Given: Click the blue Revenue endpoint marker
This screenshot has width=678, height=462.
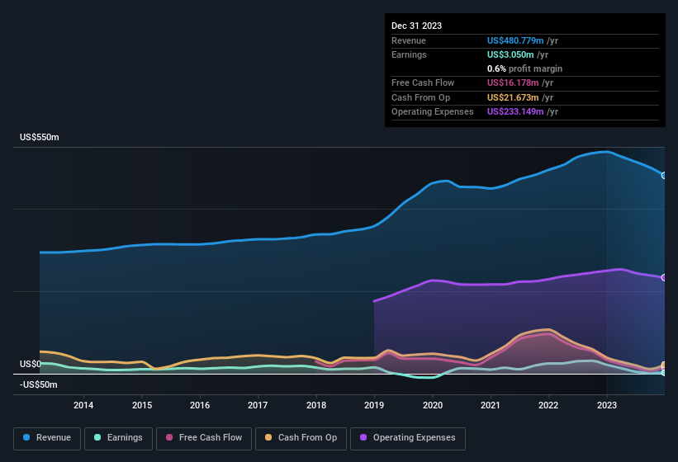Looking at the screenshot, I should tap(663, 175).
